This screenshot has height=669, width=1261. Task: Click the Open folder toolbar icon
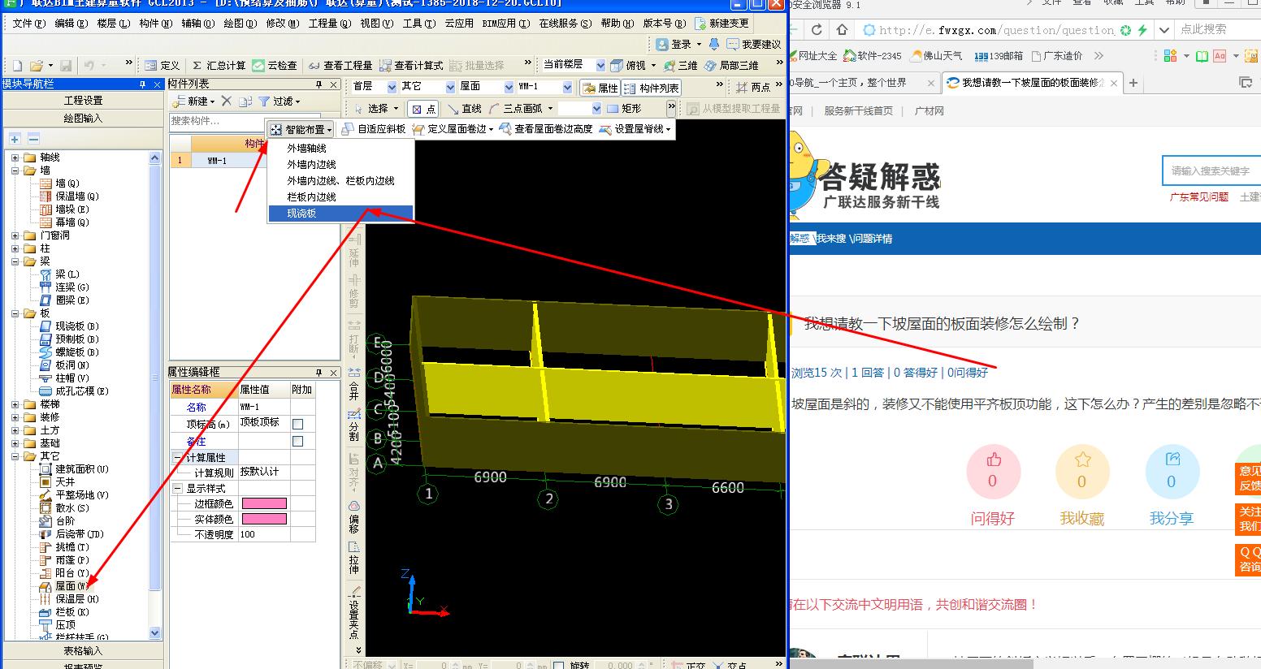pyautogui.click(x=37, y=65)
